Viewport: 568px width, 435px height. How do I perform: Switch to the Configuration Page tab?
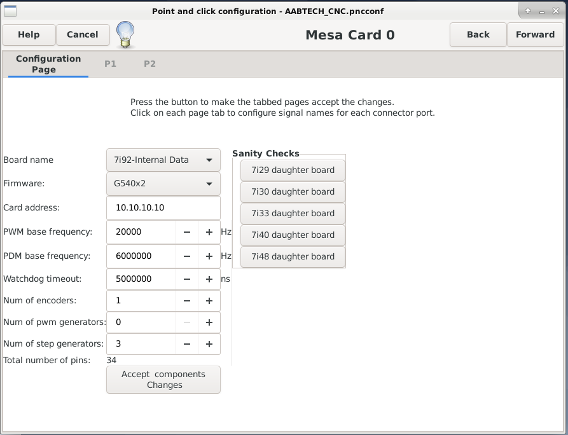click(48, 64)
